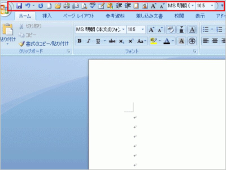The height and width of the screenshot is (170, 226).
Task: Switch to the 挿入 tab
Action: coord(47,16)
